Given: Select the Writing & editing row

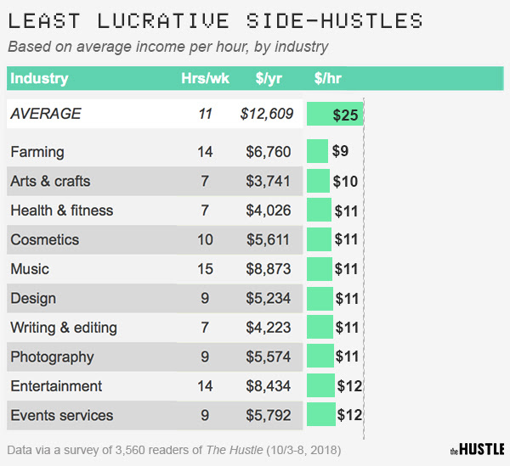Looking at the screenshot, I should click(155, 328).
